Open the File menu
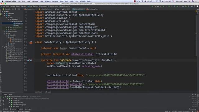Image resolution: width=199 pixels, height=112 pixels. click(x=19, y=1)
